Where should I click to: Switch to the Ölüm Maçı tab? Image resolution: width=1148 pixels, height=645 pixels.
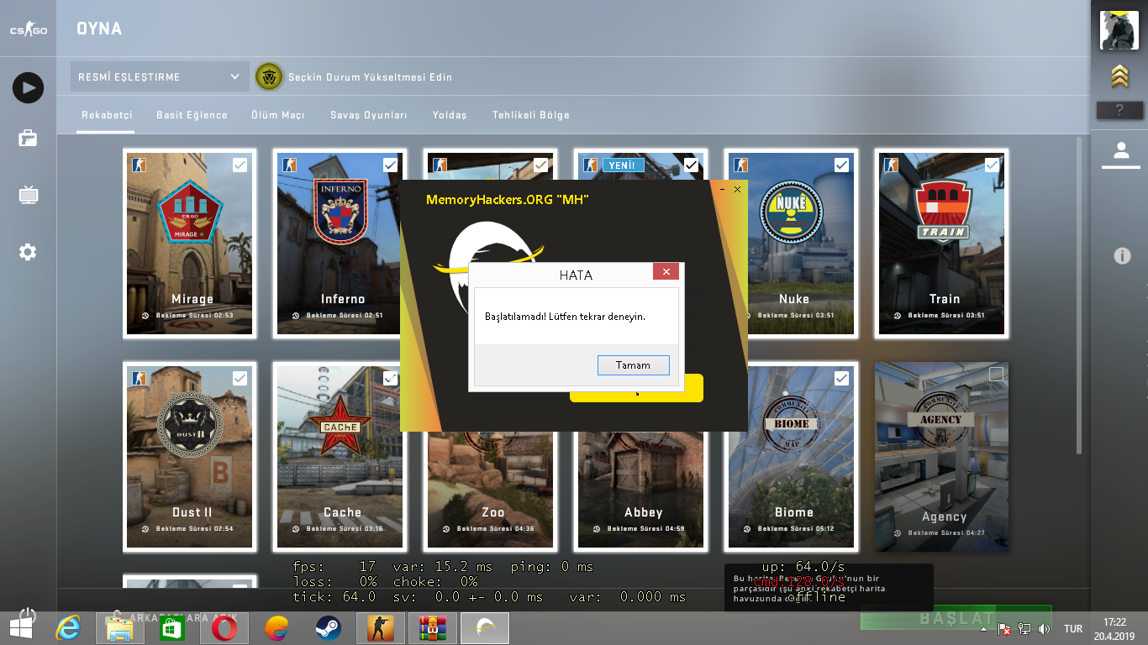coord(278,115)
